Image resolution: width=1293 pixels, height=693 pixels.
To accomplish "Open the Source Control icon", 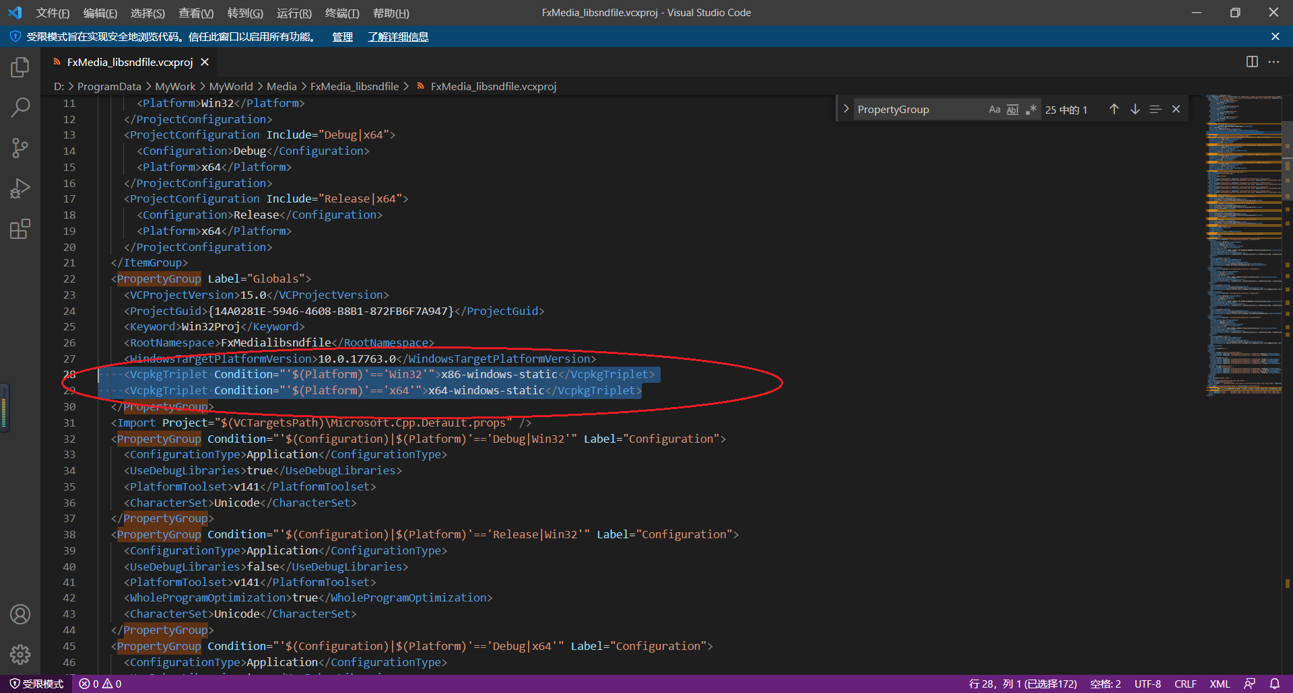I will [x=20, y=147].
